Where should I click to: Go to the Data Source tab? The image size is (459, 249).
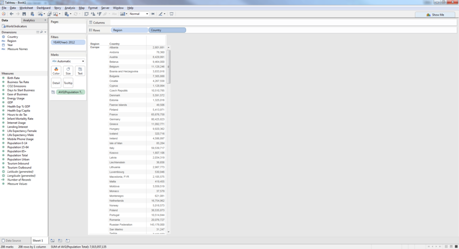11,241
